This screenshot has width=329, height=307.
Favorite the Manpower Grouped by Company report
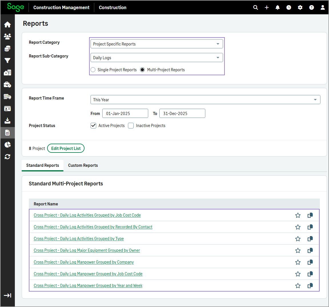pos(298,262)
